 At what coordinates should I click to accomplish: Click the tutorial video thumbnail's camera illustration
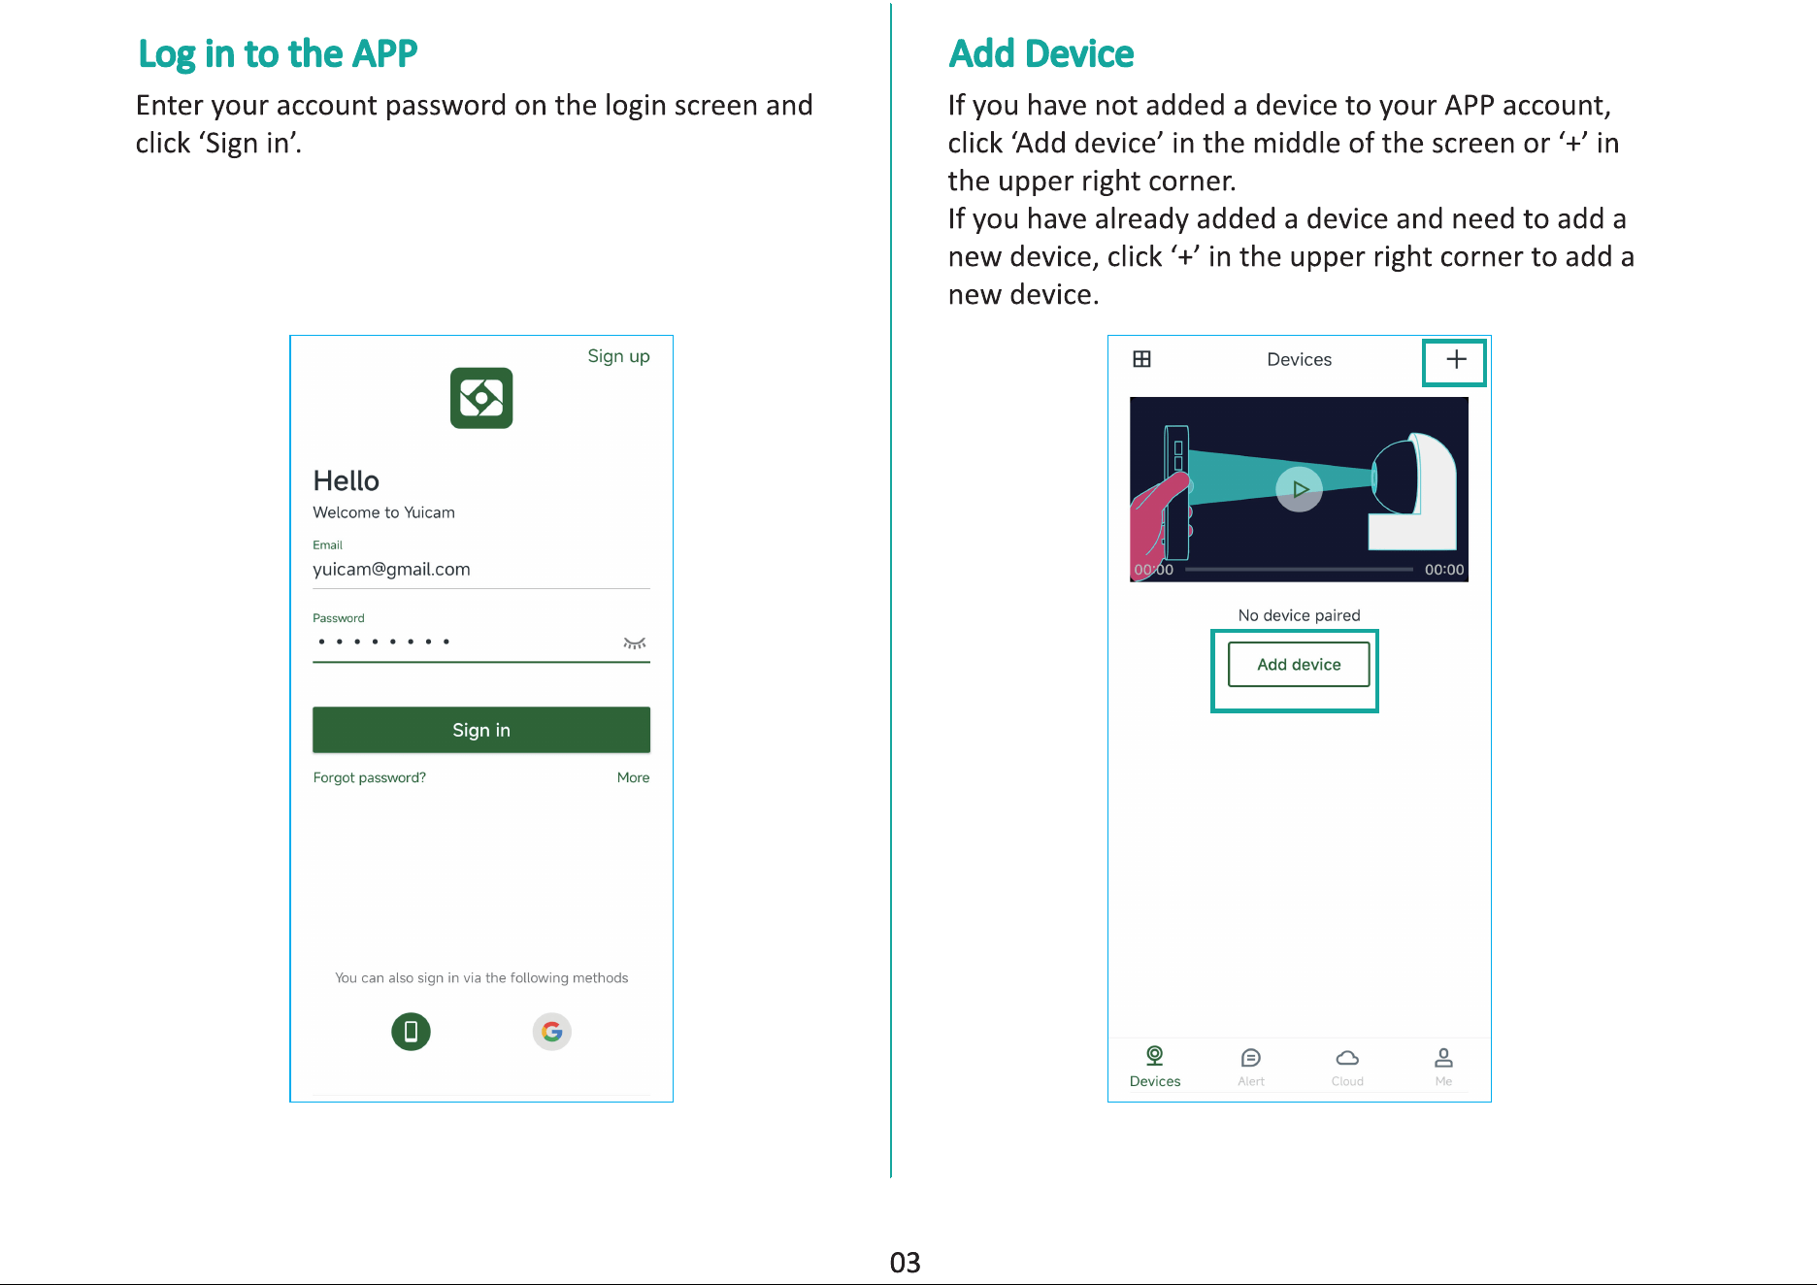pos(1413,490)
